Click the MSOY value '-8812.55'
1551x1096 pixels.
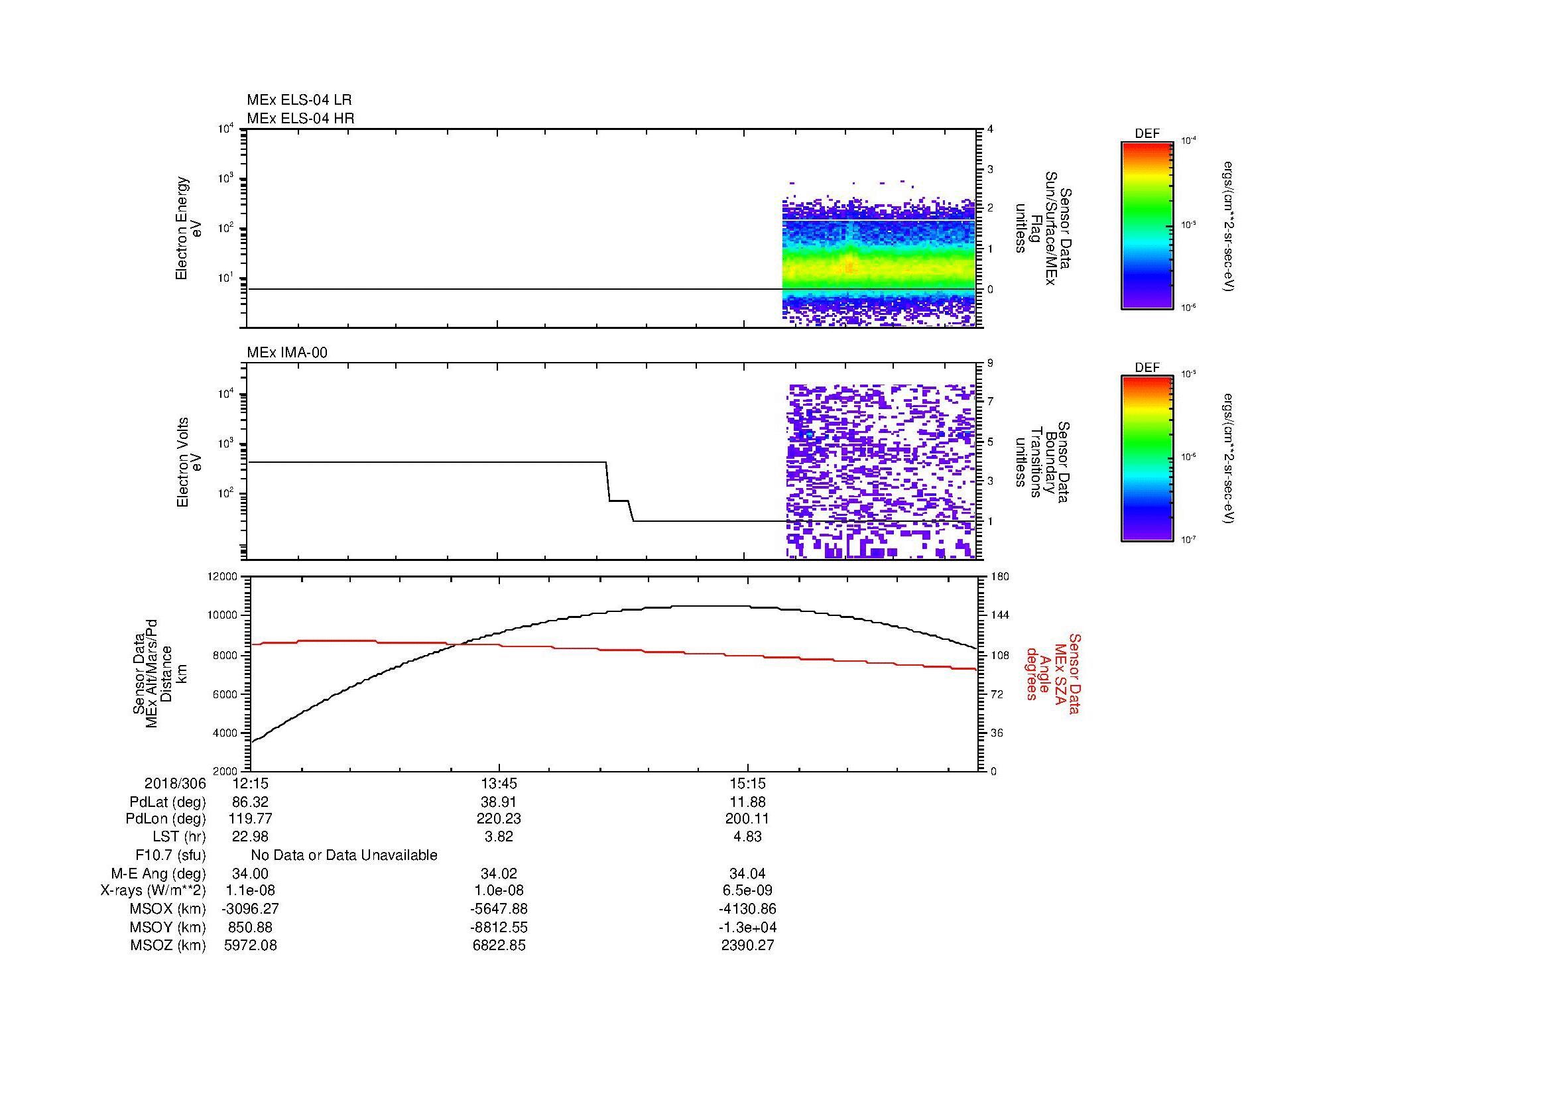499,928
